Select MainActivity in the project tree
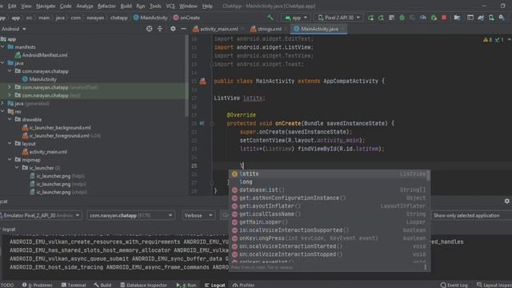 click(39, 79)
